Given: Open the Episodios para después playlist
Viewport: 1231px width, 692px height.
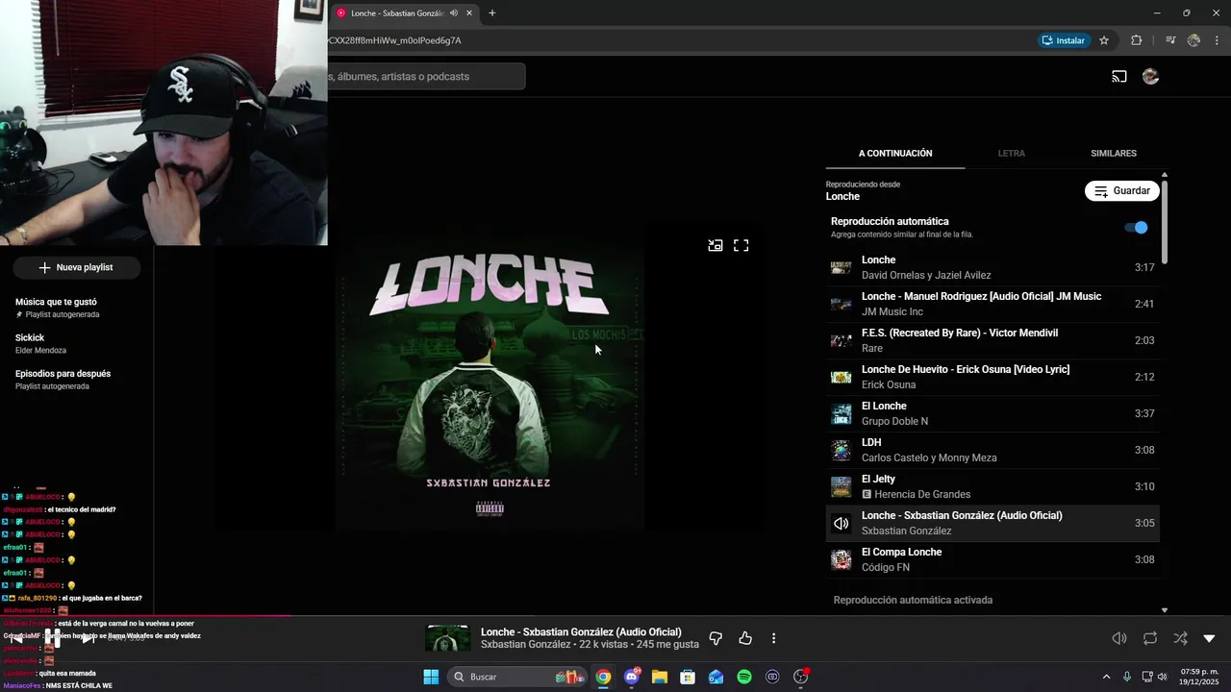Looking at the screenshot, I should 77,380.
